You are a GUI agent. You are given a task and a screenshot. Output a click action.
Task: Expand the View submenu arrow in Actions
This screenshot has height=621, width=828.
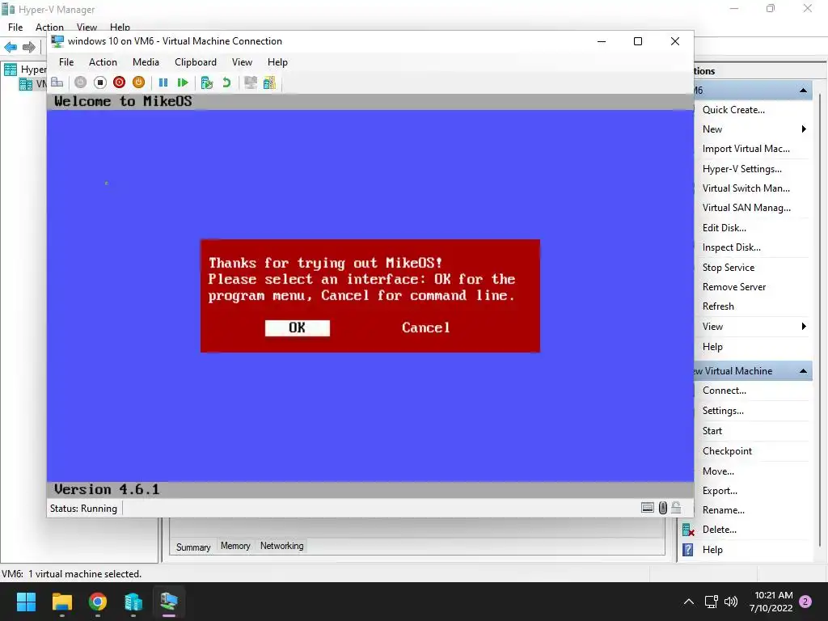[x=804, y=327]
